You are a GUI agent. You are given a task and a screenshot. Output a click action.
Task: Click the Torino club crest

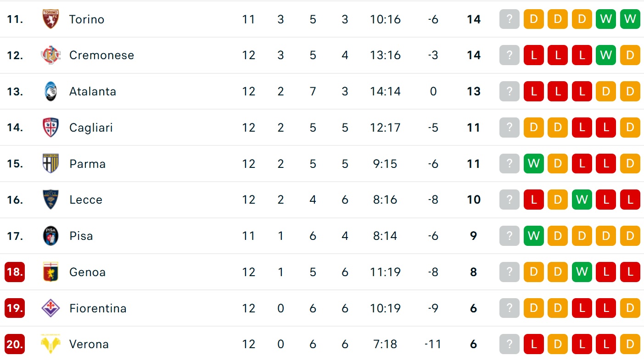point(50,19)
